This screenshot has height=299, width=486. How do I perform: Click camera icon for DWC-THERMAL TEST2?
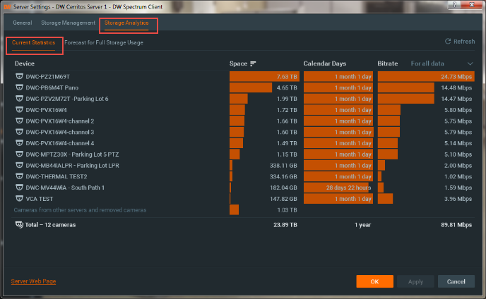pyautogui.click(x=19, y=176)
